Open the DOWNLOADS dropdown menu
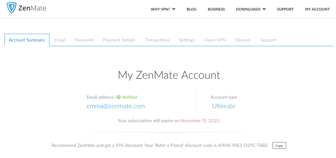This screenshot has width=336, height=158. (251, 9)
